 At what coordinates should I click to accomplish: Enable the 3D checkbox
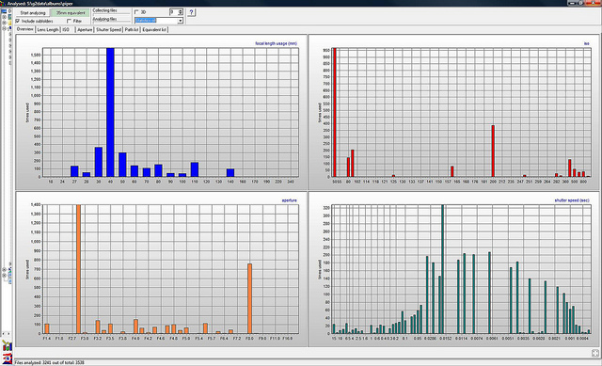point(136,12)
